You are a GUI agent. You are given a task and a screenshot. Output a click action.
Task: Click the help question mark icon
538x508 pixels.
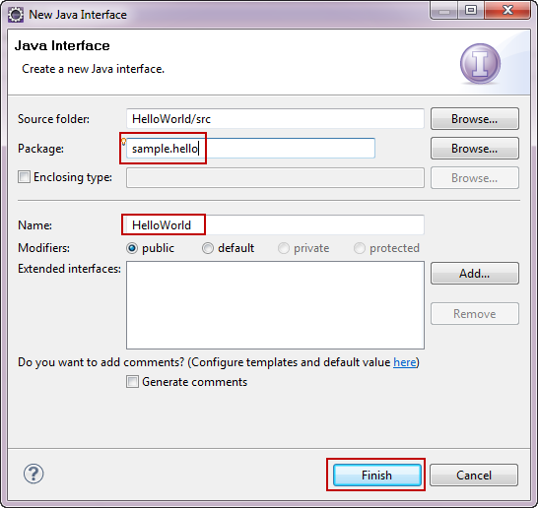pos(34,474)
